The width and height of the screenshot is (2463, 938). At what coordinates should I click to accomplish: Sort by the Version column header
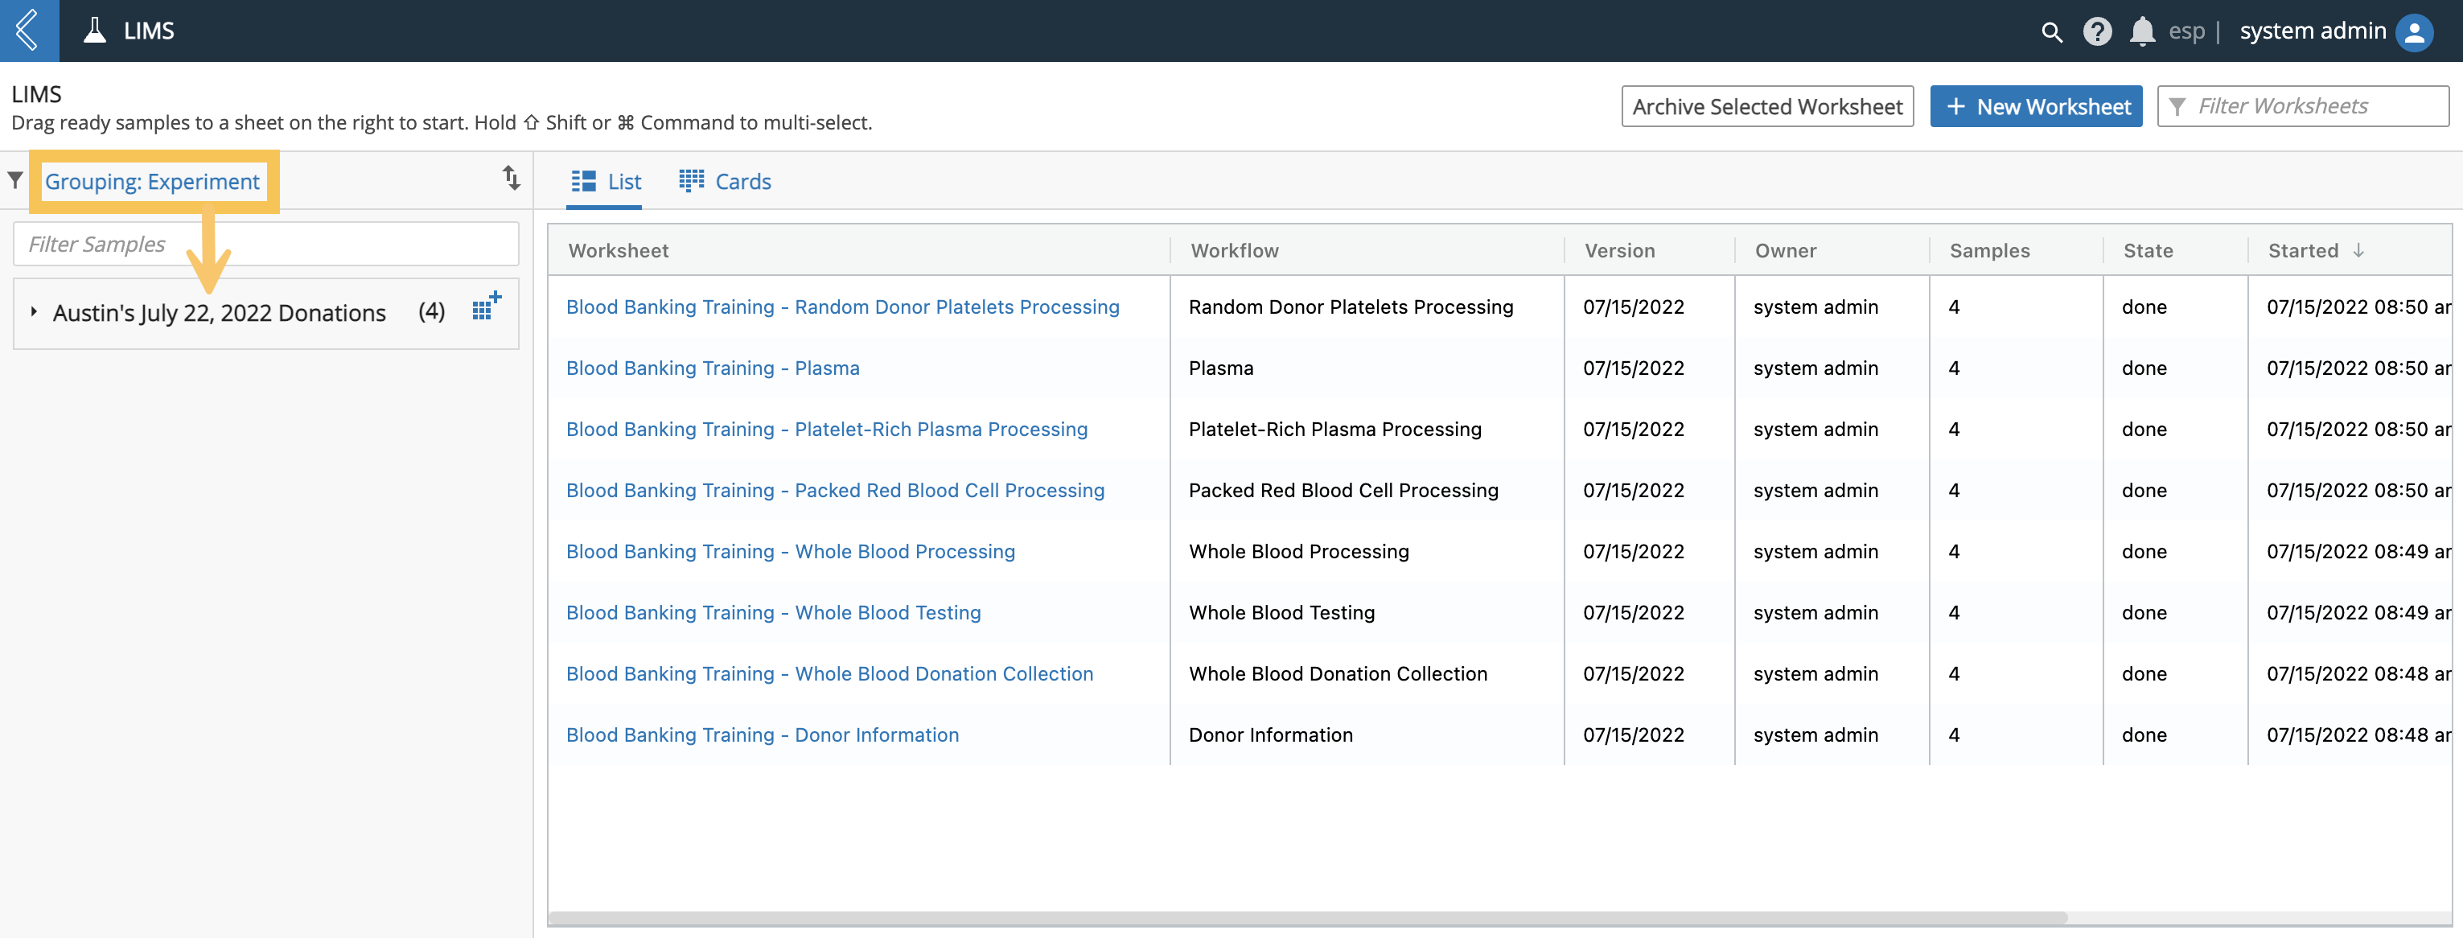[1620, 250]
